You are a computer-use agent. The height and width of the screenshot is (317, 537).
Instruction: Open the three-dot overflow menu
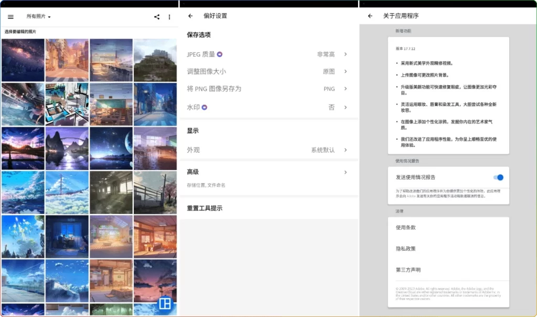coord(169,16)
